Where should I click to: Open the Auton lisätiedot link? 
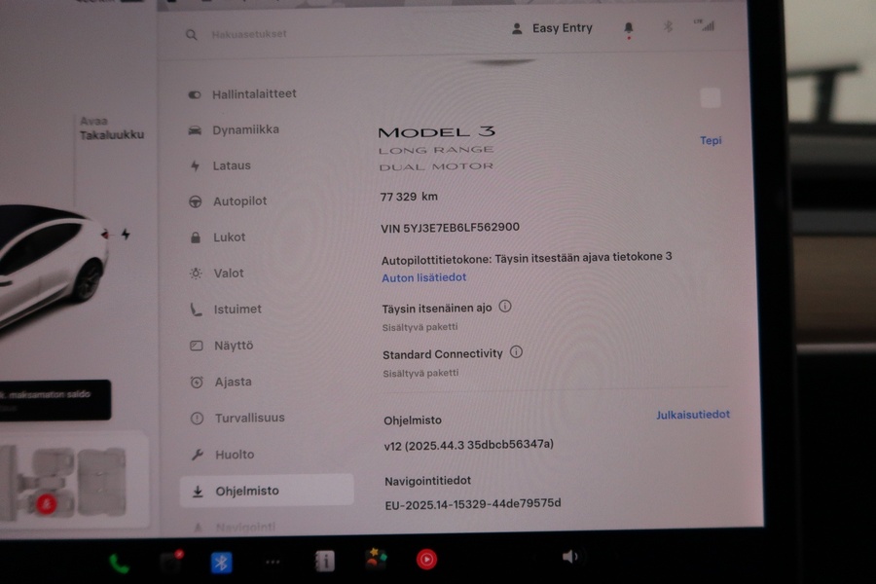[425, 277]
